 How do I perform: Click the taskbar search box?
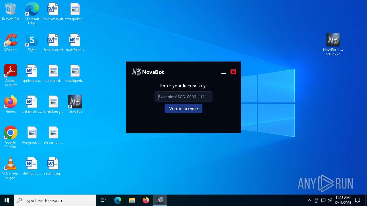pos(55,200)
